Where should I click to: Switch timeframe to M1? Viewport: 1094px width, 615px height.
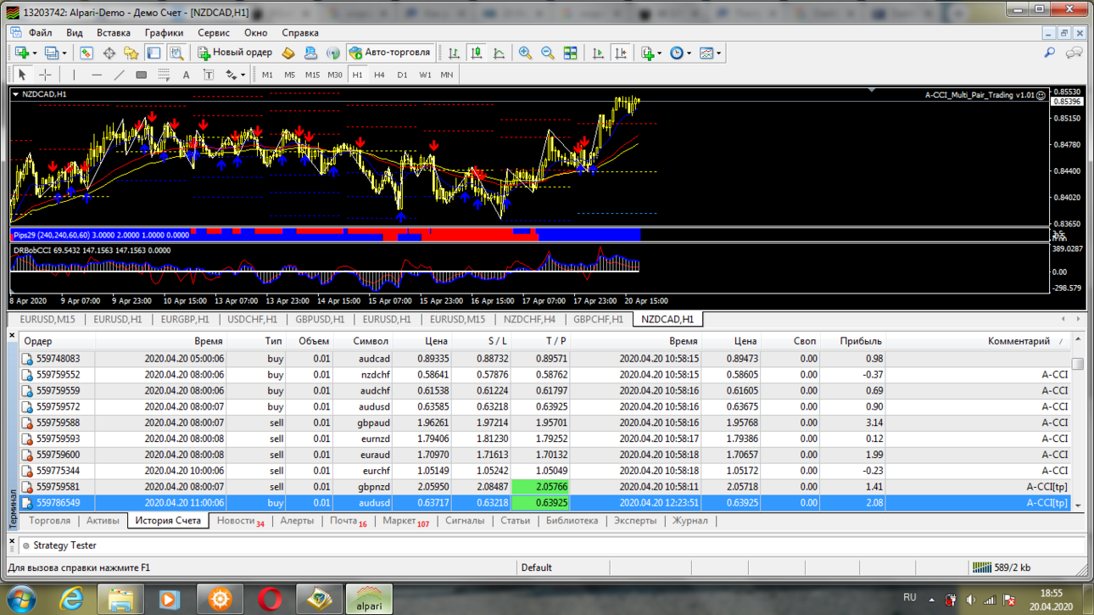click(267, 75)
